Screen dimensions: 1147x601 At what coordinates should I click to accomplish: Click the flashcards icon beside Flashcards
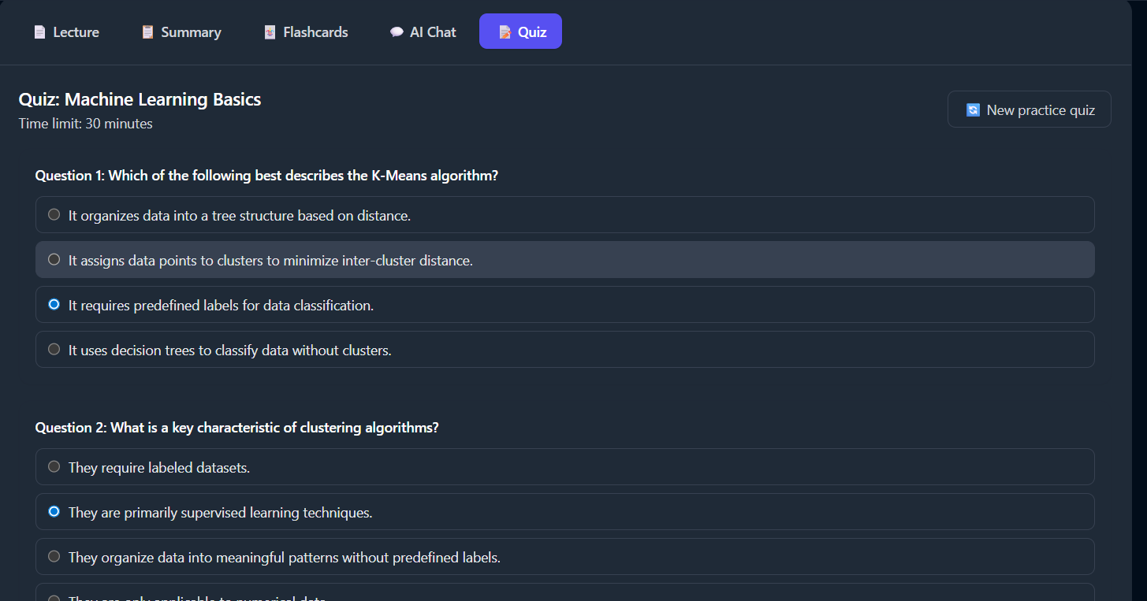click(x=269, y=32)
